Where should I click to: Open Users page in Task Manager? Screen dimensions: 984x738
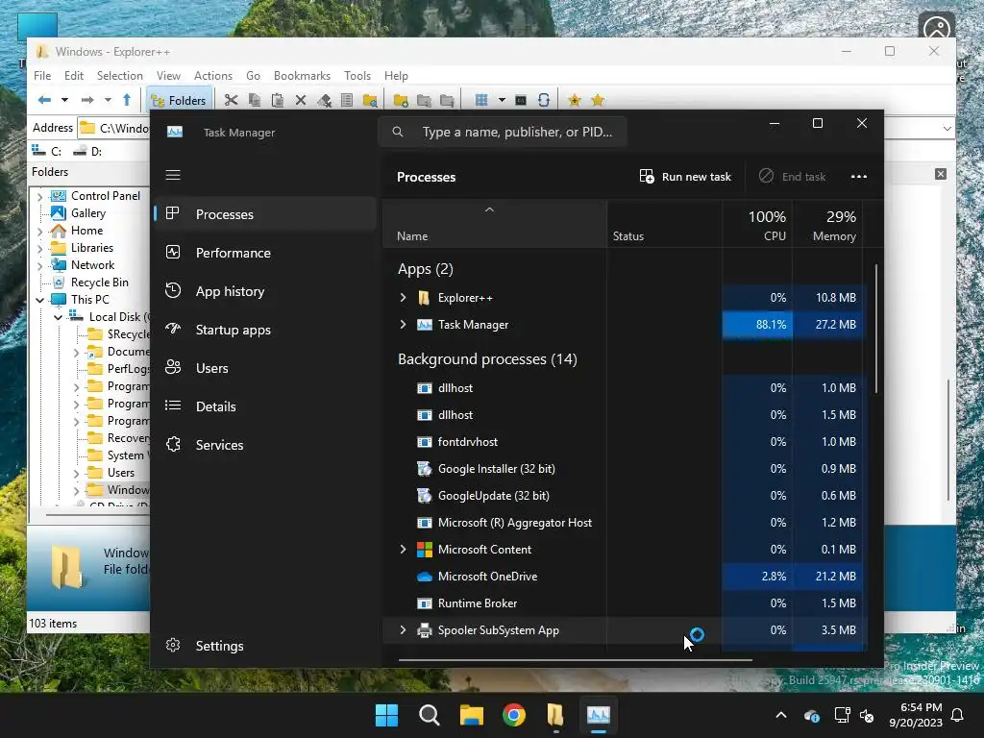pyautogui.click(x=265, y=368)
